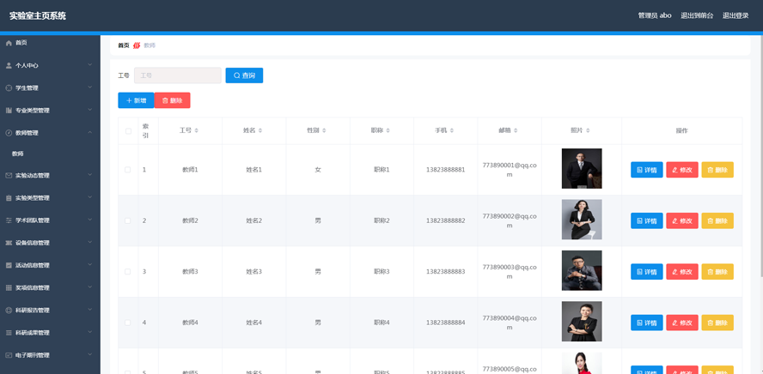Screen dimensions: 763x374
Task: Check the row checkbox for 教师2
Action: [127, 220]
